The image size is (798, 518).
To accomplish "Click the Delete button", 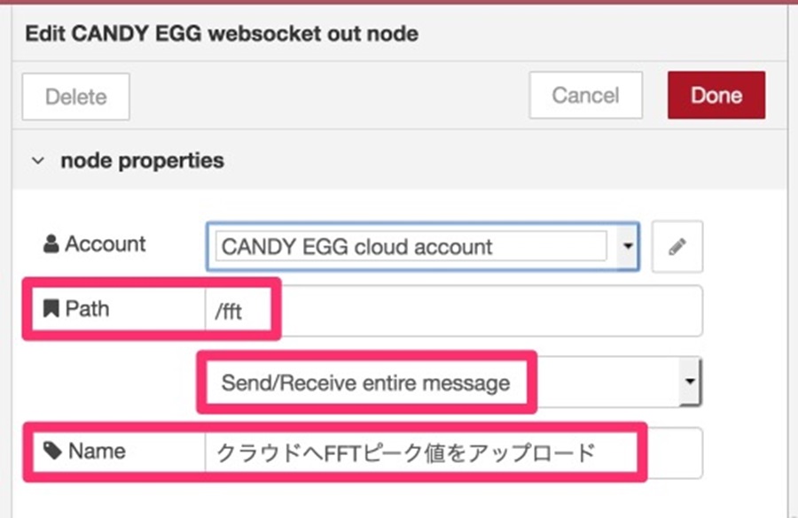I will pos(76,97).
